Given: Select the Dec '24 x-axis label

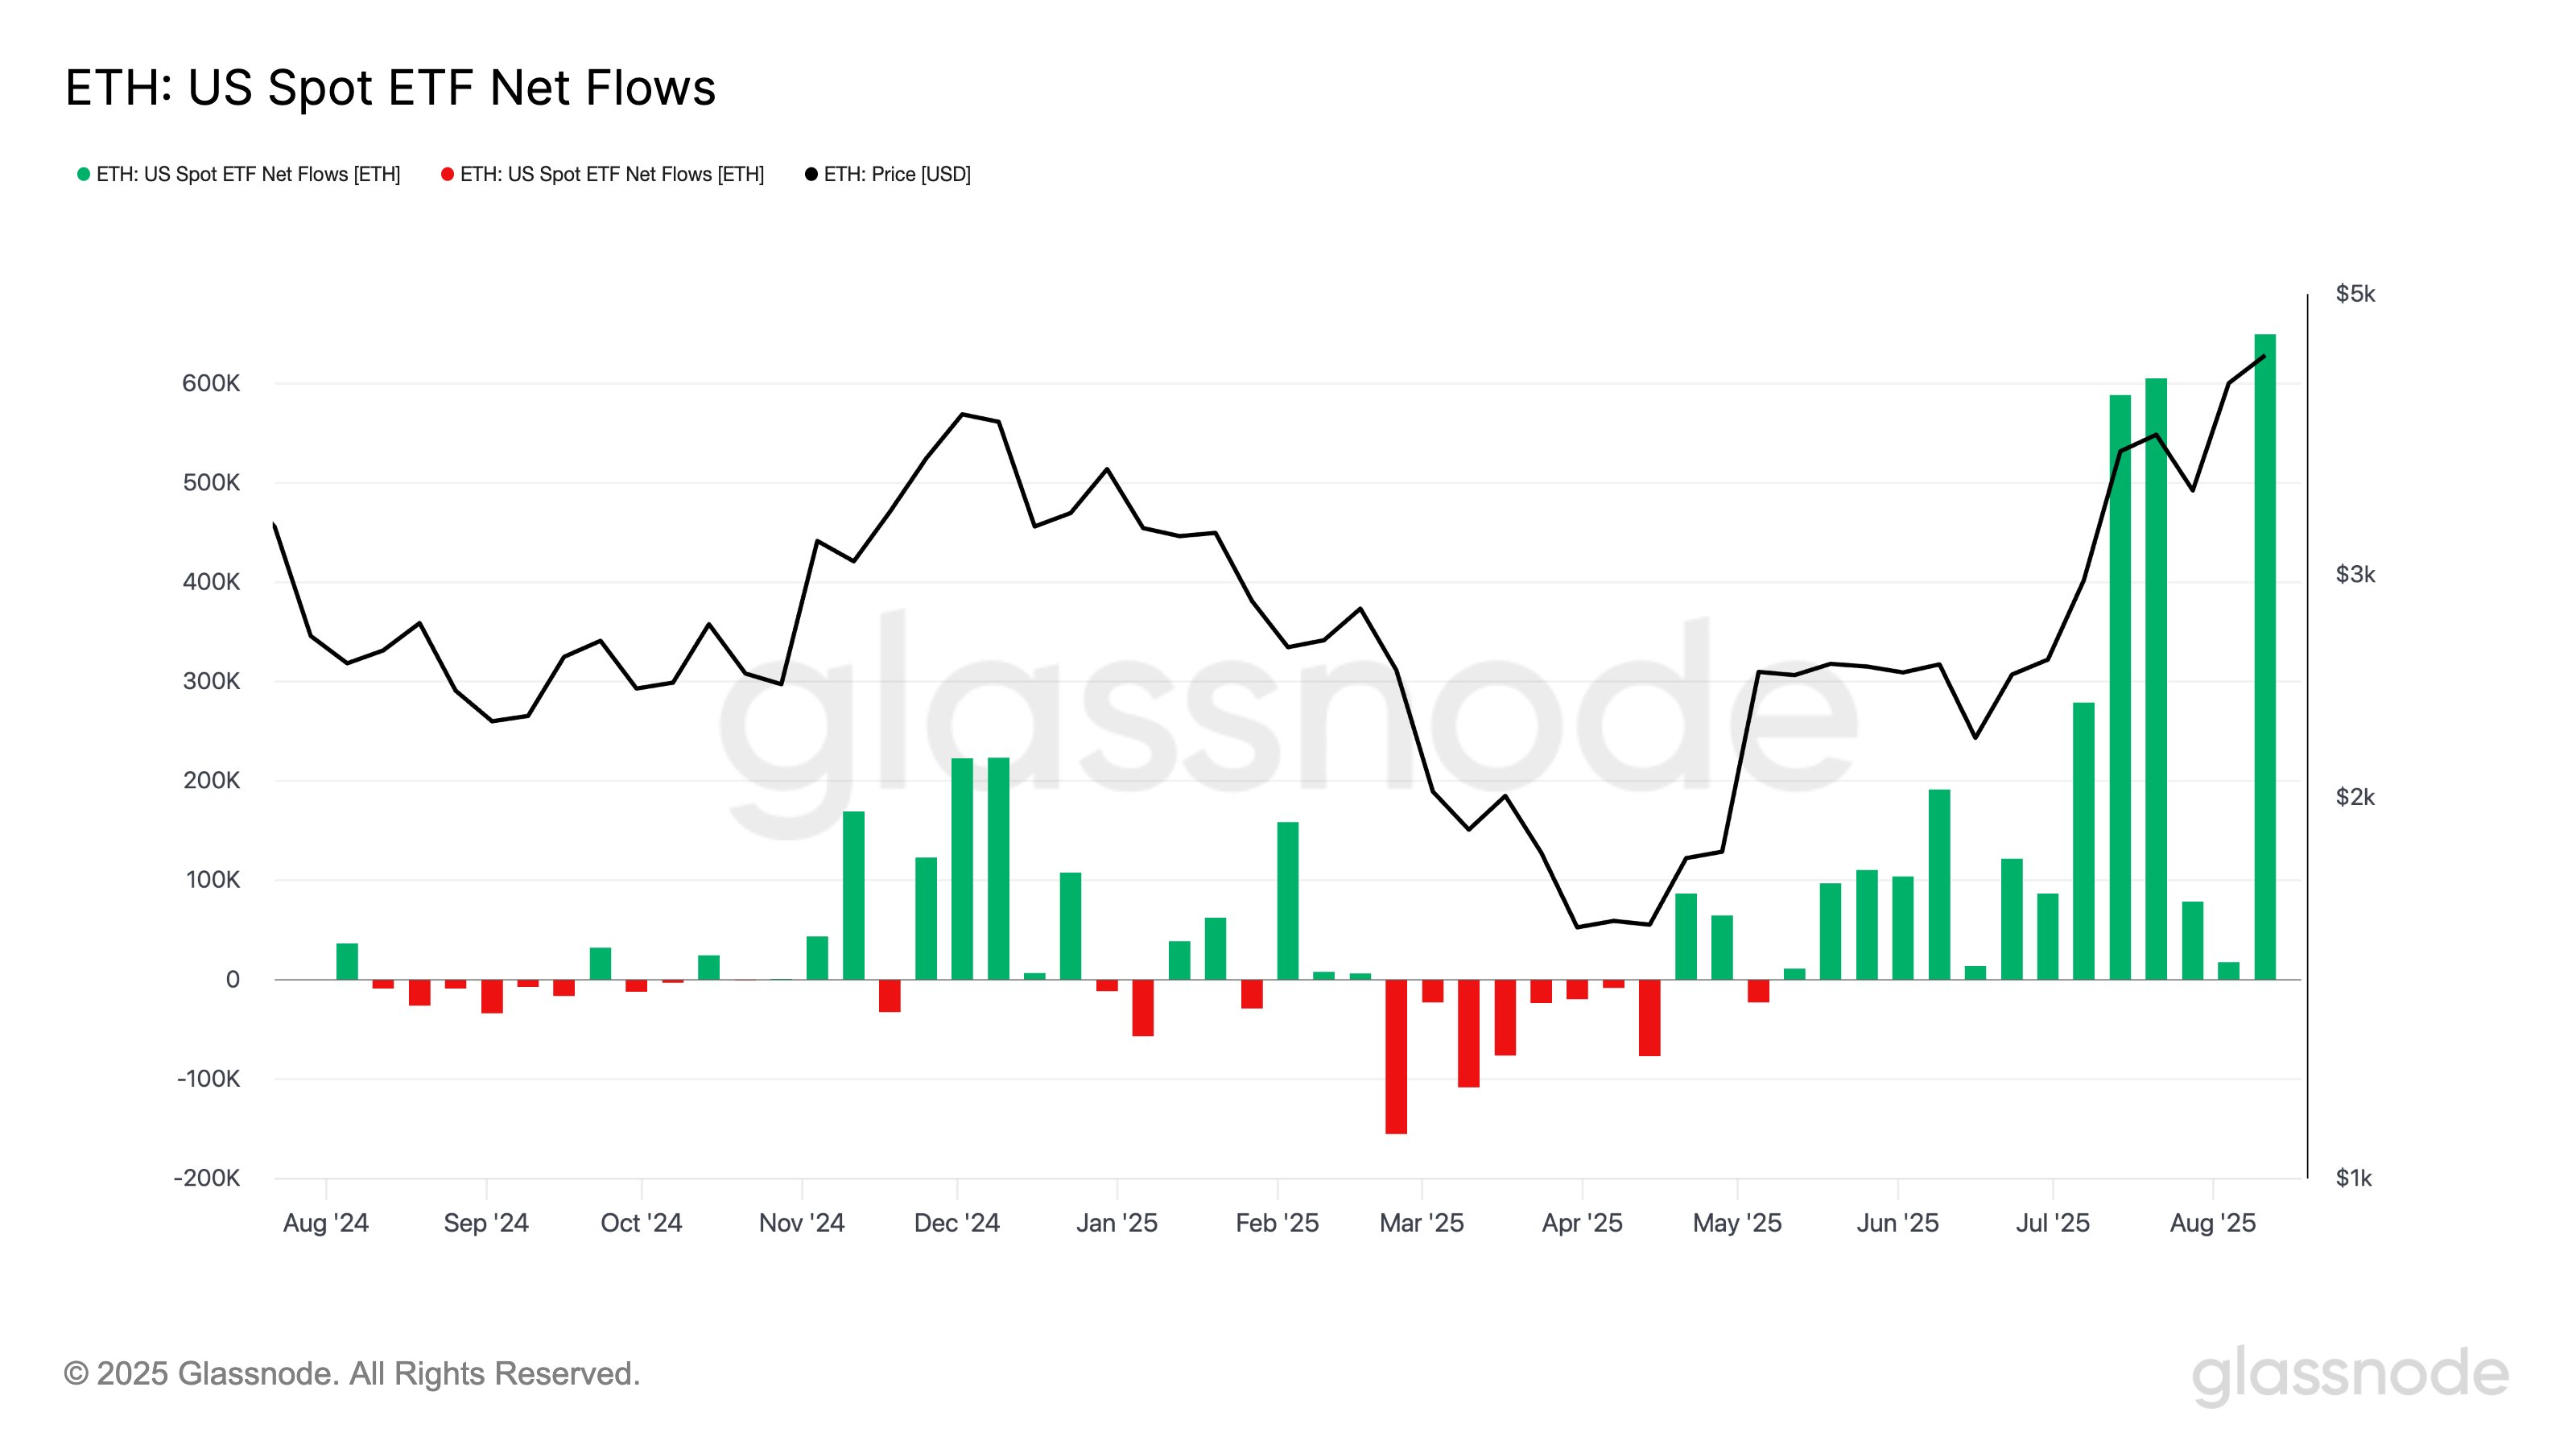Looking at the screenshot, I should pos(957,1223).
